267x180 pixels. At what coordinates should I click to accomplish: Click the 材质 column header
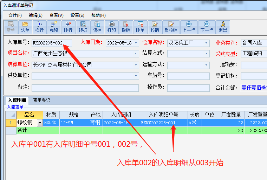(51, 115)
